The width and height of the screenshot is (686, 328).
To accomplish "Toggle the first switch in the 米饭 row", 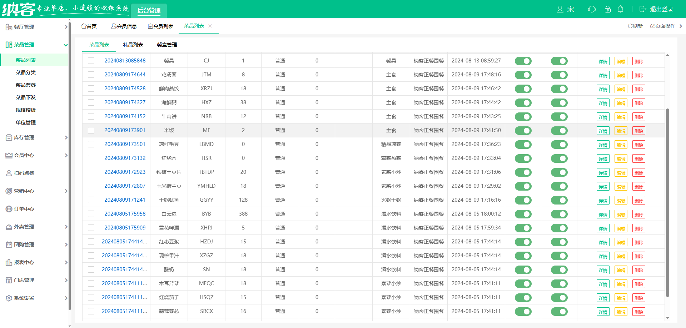I will [523, 131].
